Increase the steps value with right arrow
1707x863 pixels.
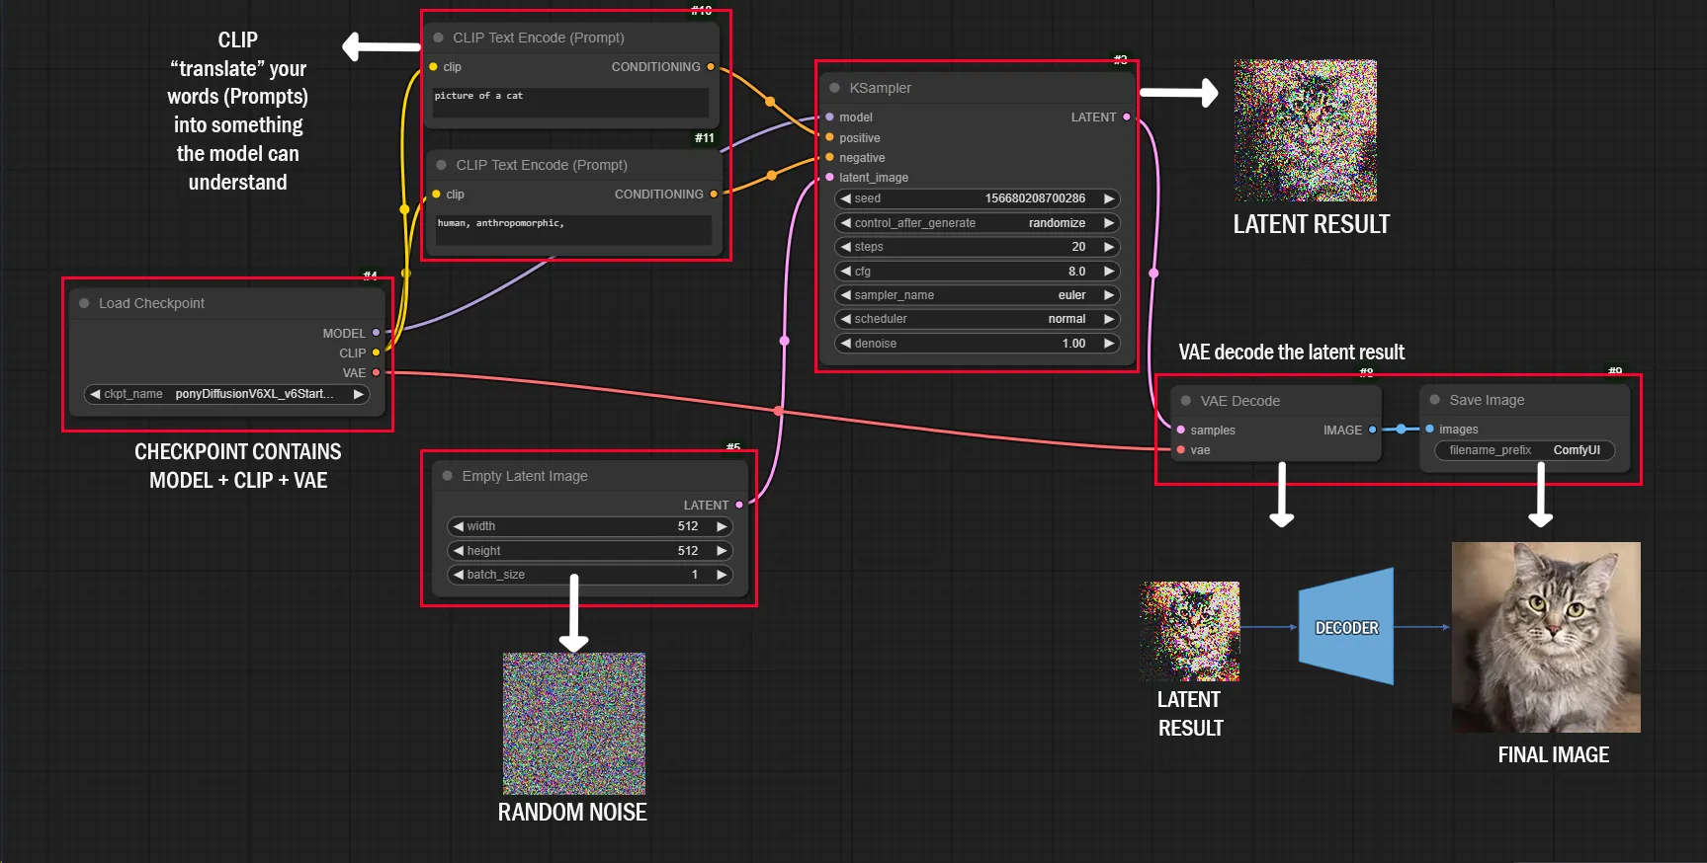1108,247
